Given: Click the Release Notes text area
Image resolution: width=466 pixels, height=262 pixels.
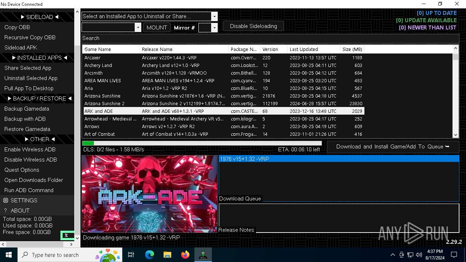Looking at the screenshot, I should point(339,218).
